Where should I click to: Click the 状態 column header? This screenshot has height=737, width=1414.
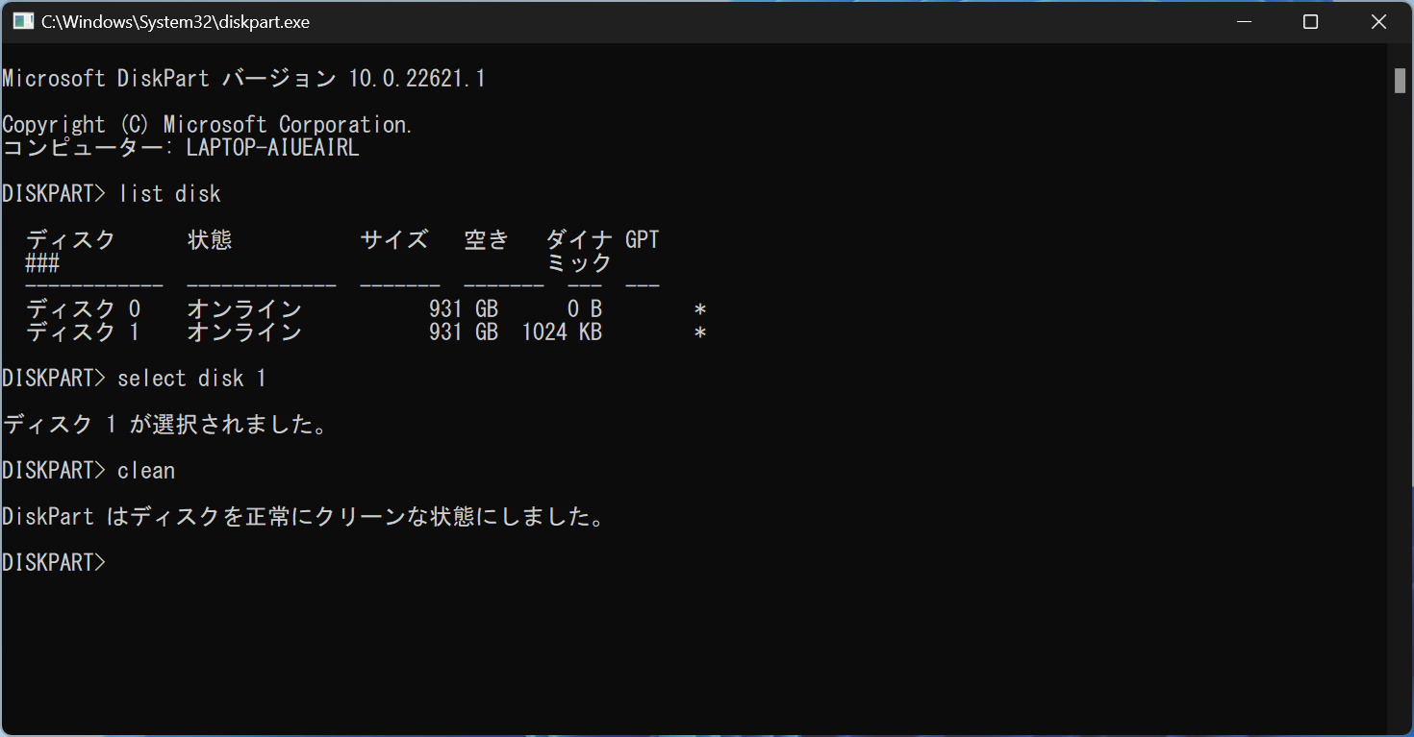click(210, 240)
